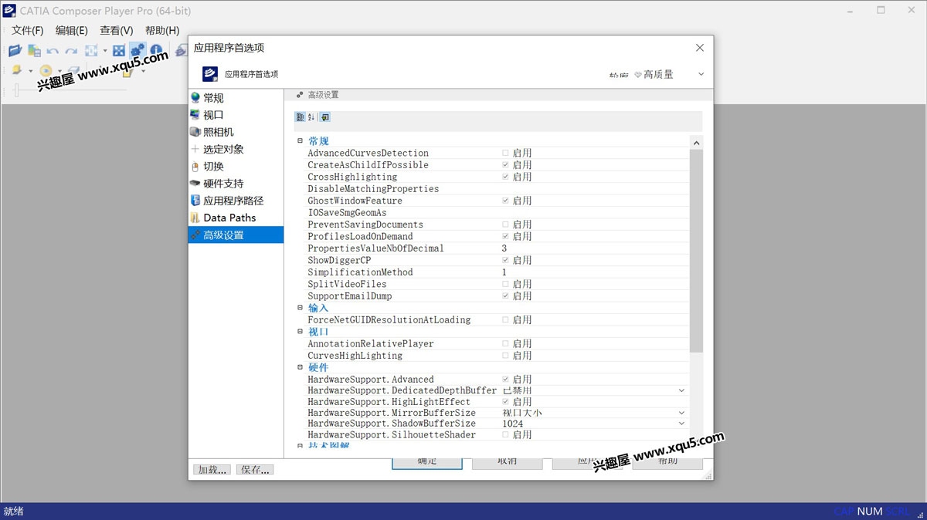Open the 文件(F) menu
The image size is (927, 520).
point(27,30)
